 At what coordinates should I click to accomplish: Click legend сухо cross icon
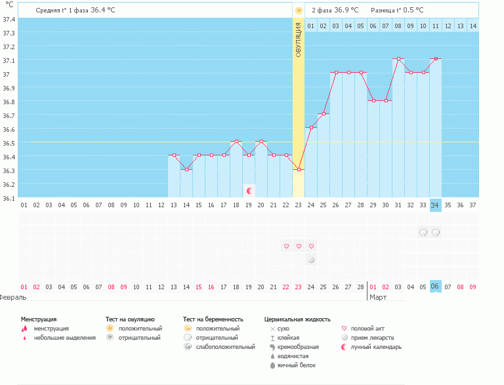coord(272,329)
